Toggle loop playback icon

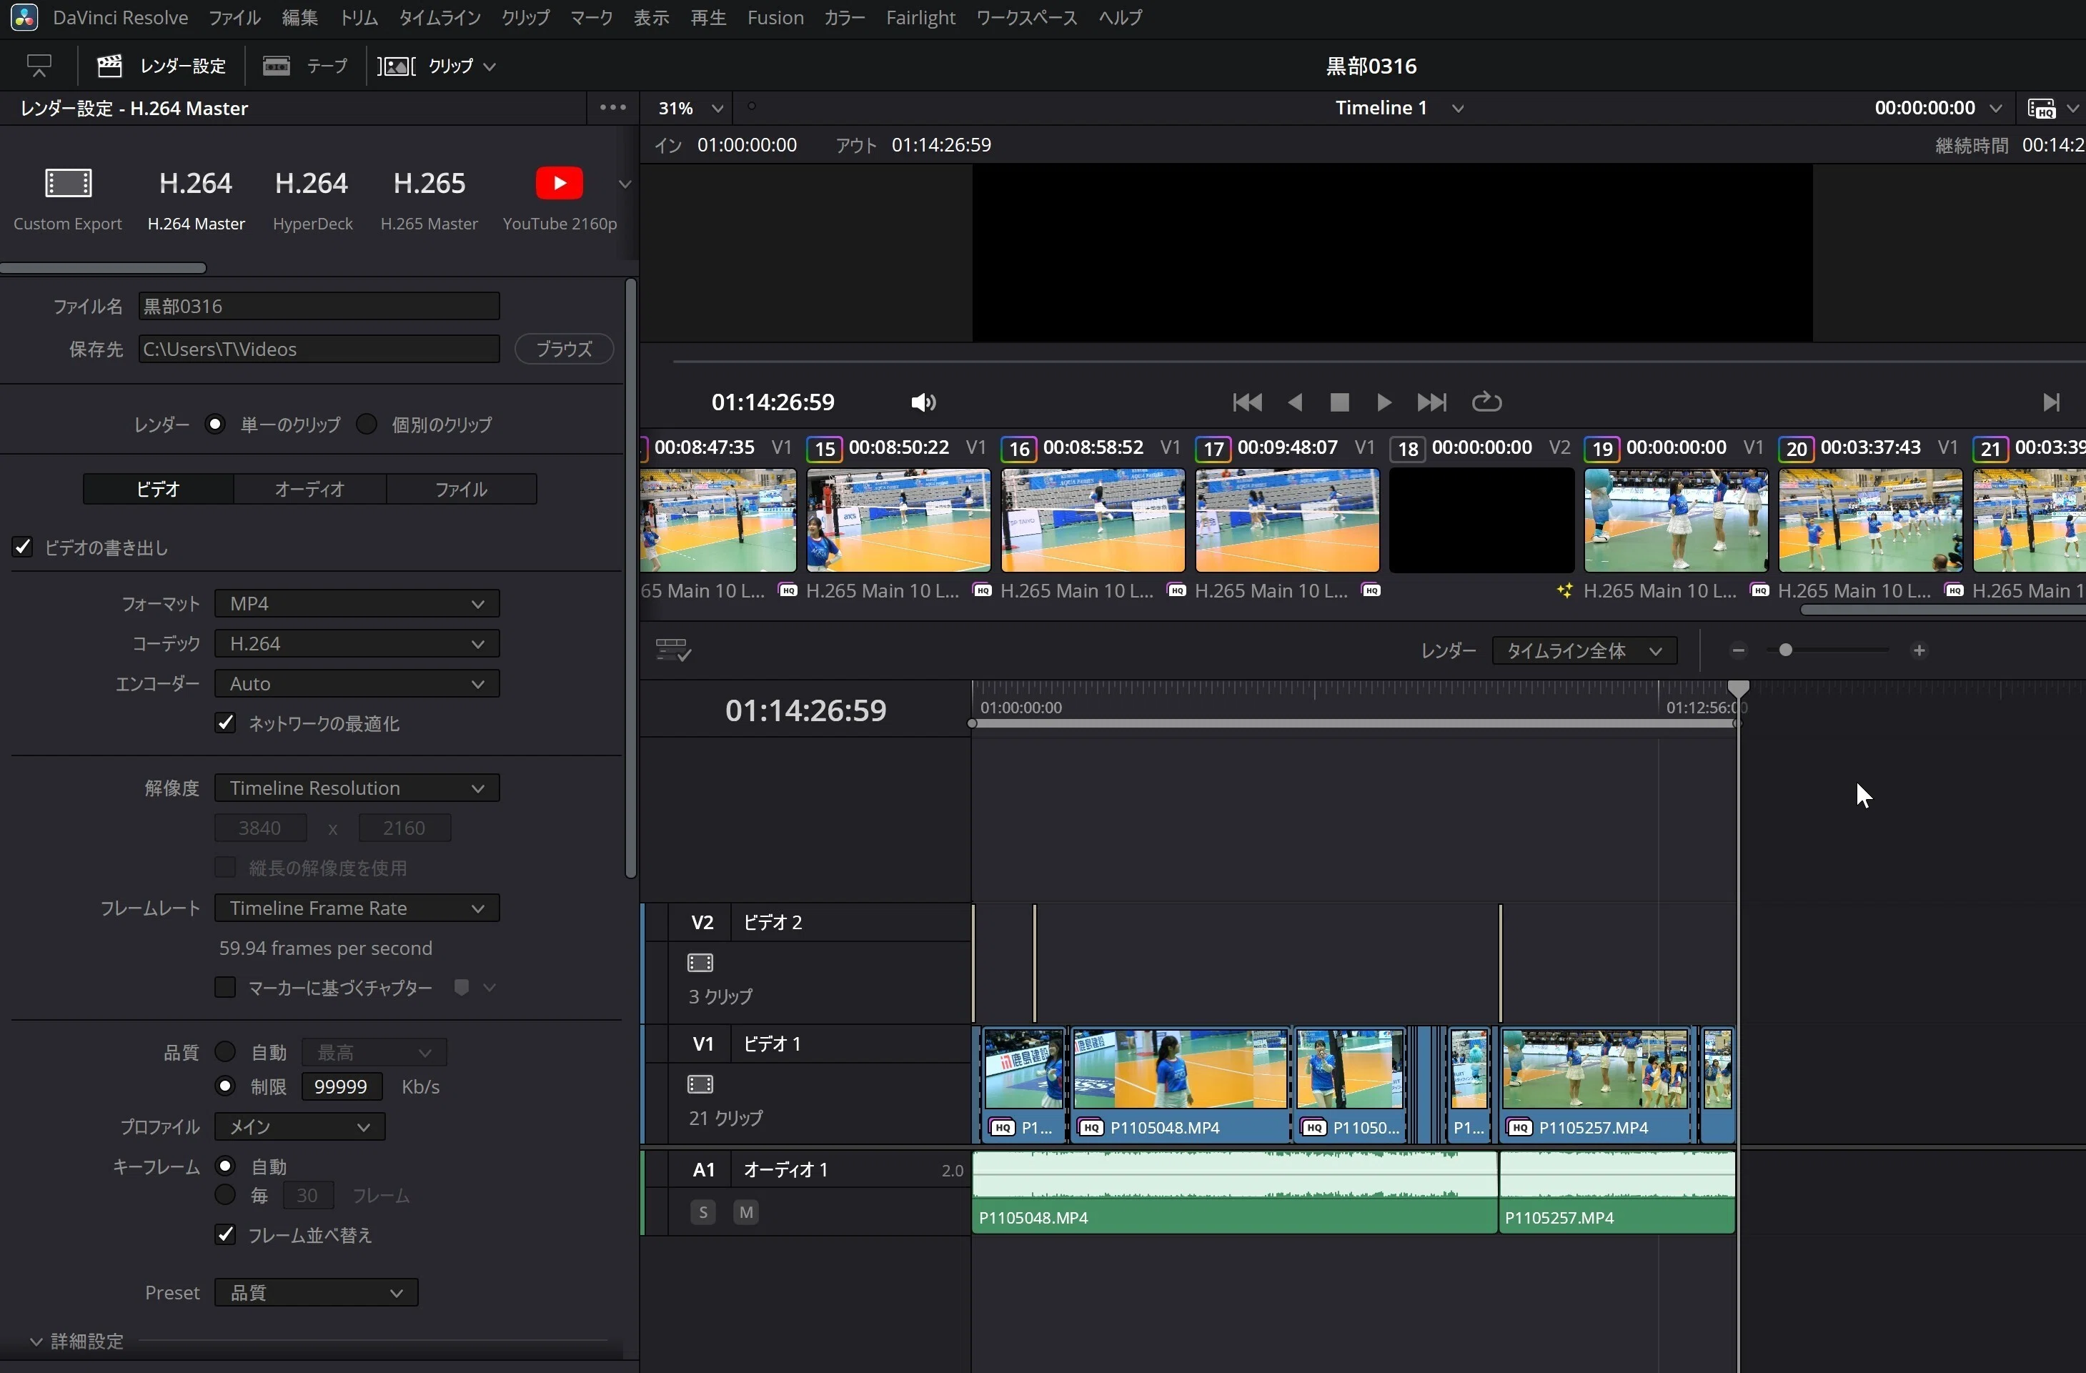[x=1486, y=402]
